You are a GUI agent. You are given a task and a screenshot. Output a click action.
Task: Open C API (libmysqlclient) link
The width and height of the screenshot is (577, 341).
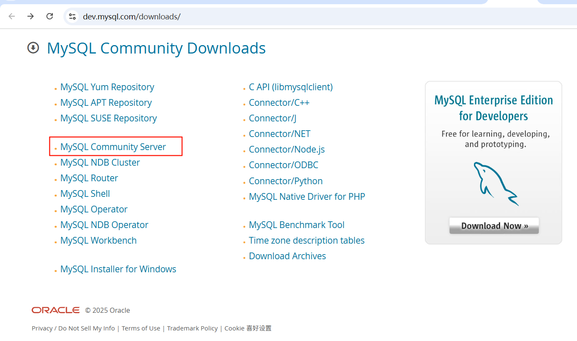click(x=291, y=87)
